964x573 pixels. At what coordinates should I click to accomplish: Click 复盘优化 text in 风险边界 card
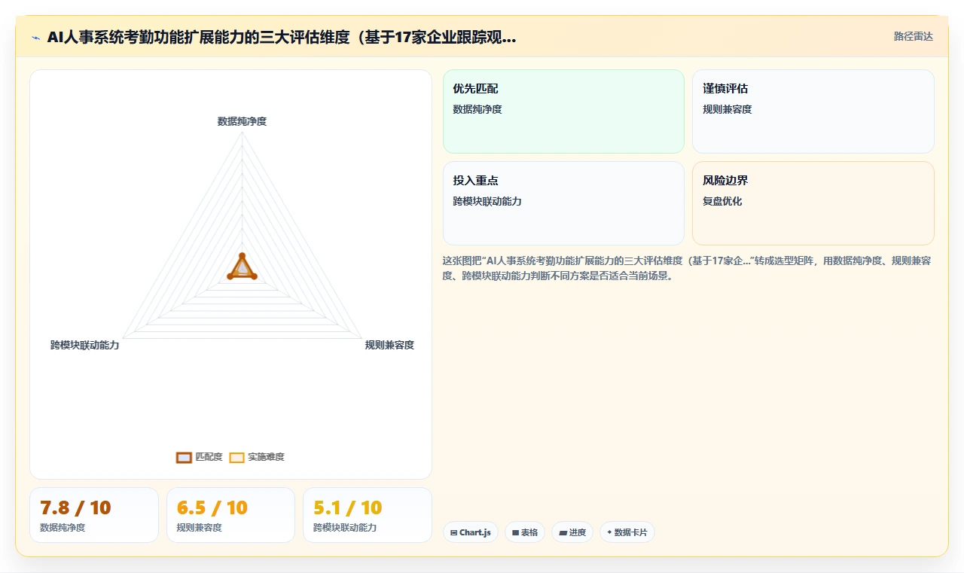point(722,202)
